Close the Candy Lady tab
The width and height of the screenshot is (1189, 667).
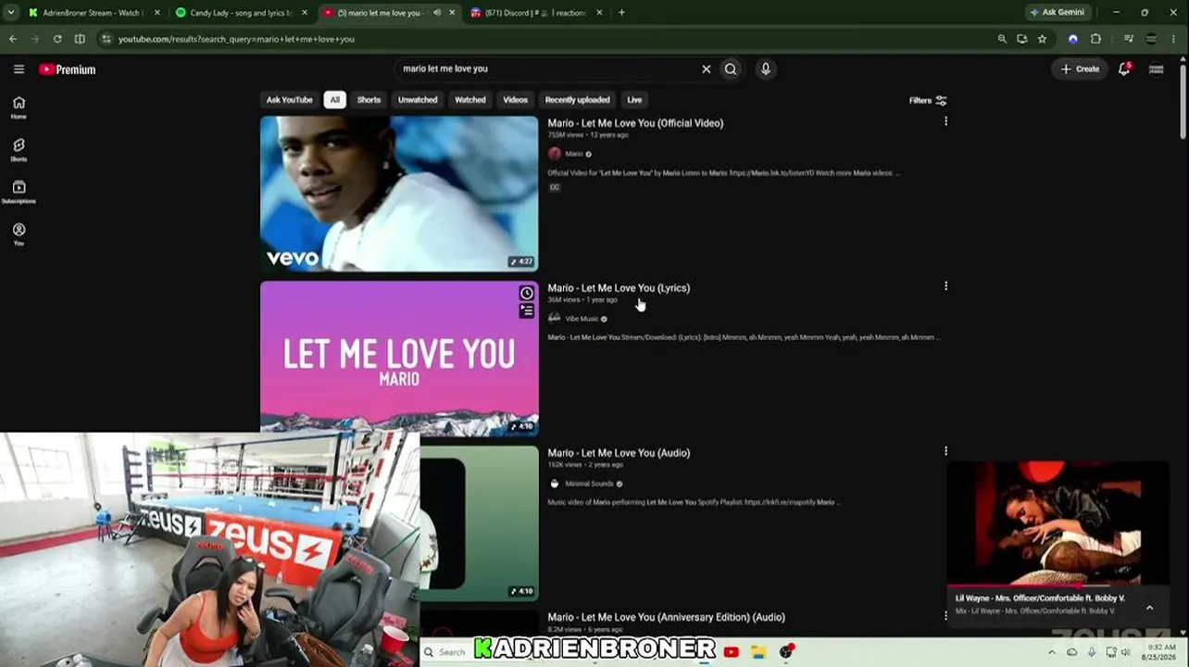[x=305, y=13]
